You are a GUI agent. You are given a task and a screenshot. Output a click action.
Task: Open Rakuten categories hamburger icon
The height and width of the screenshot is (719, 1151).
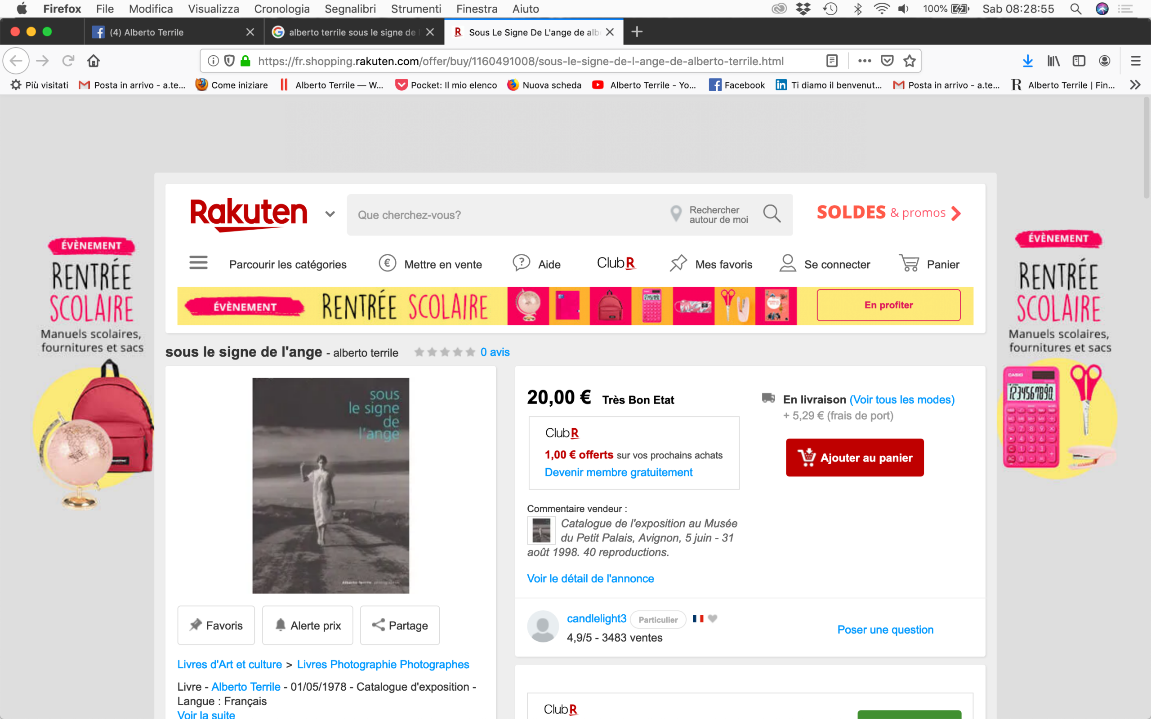(198, 263)
